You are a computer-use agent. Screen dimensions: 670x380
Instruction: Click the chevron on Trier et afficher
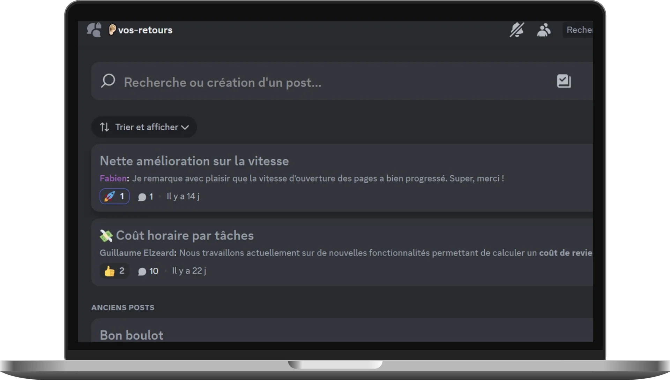click(185, 127)
